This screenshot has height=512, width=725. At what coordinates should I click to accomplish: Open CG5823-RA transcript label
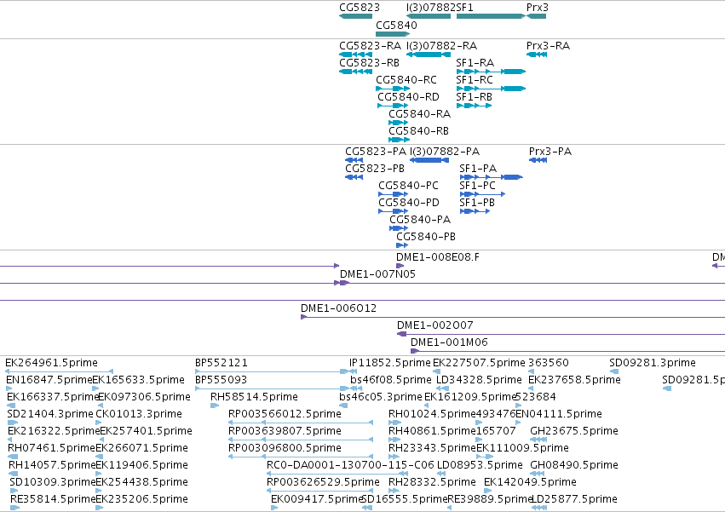(370, 46)
